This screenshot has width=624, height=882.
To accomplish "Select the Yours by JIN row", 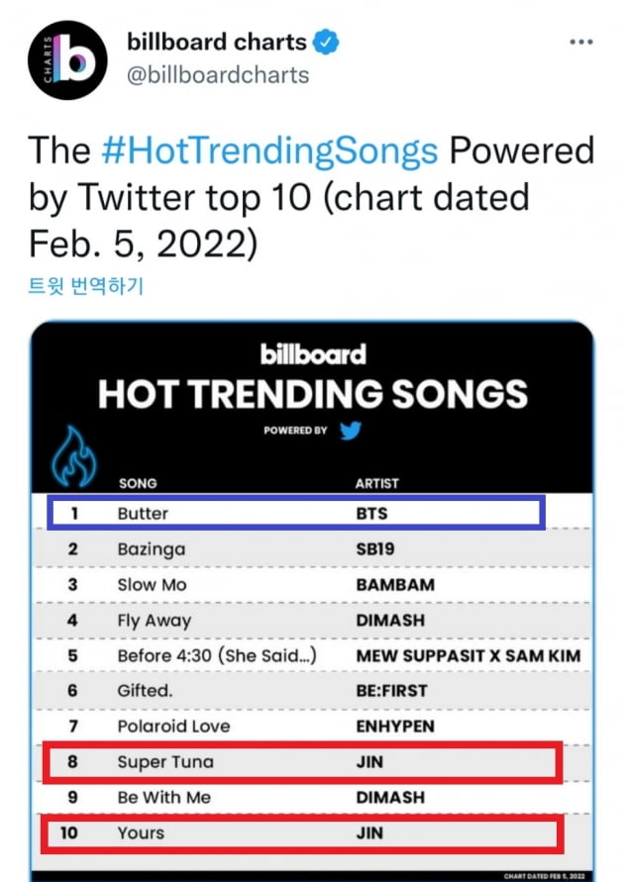I will [x=301, y=833].
